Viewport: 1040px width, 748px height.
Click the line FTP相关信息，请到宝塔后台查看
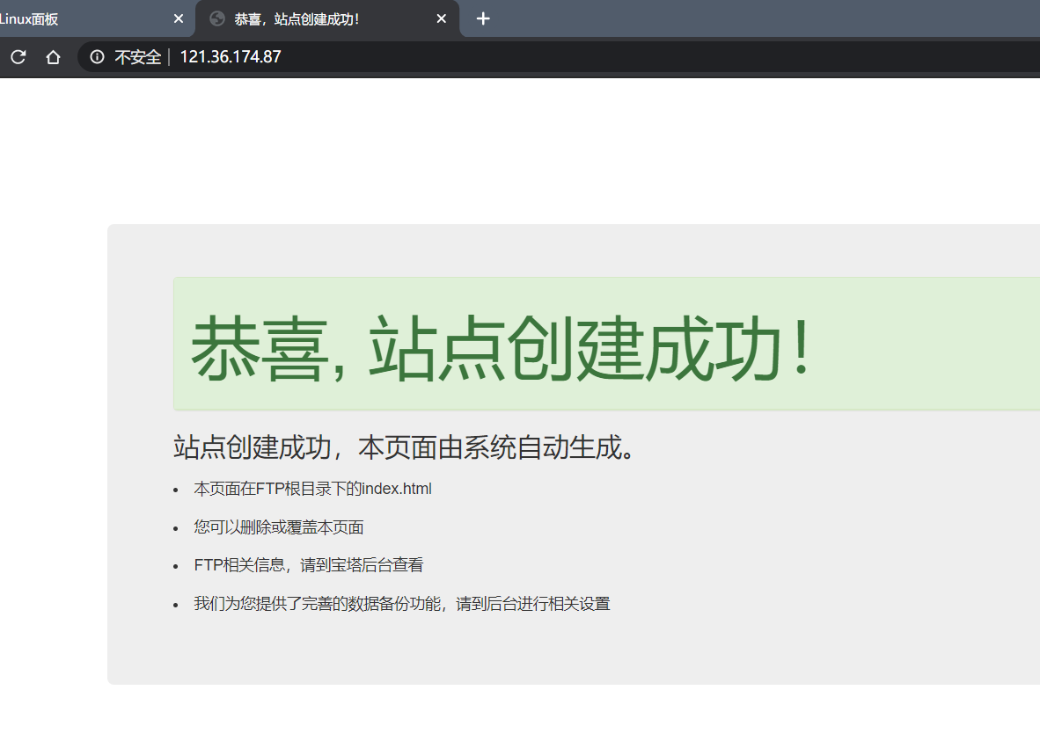tap(309, 565)
